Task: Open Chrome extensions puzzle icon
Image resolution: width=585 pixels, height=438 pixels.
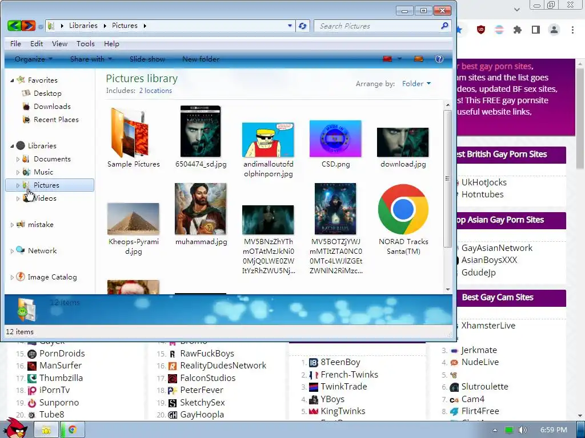Action: click(x=518, y=30)
